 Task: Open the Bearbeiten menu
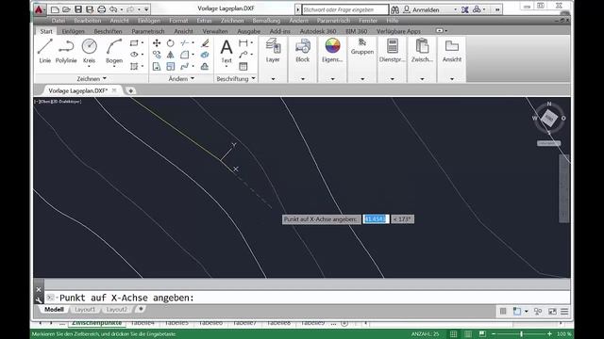coord(88,21)
